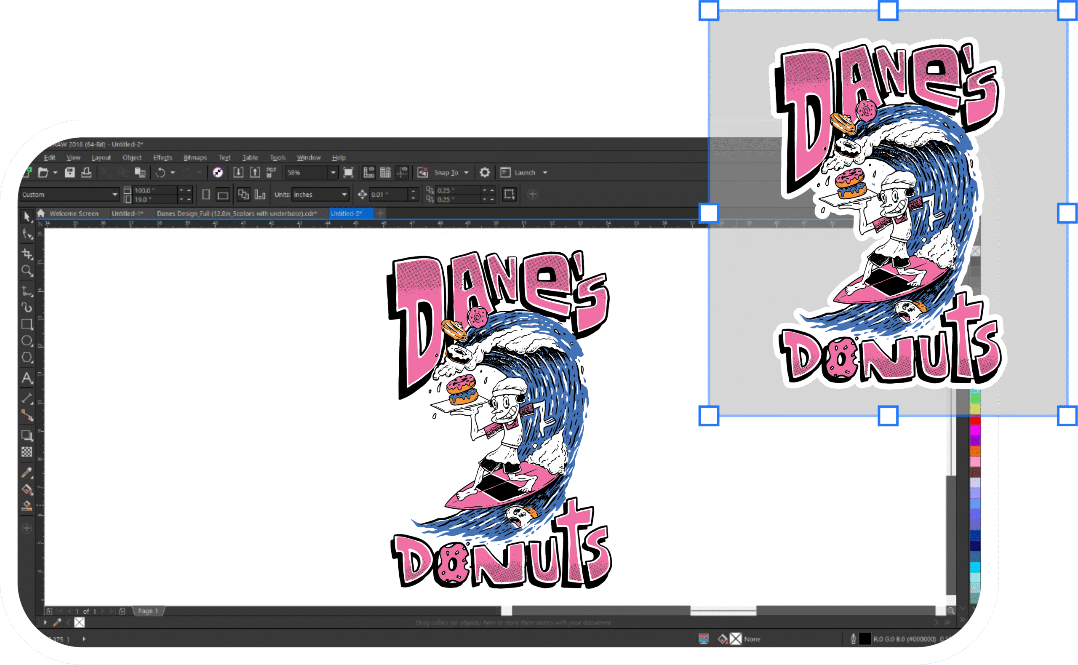This screenshot has height=665, width=1078.
Task: Open the zoom level 58% dropdown
Action: coord(333,172)
